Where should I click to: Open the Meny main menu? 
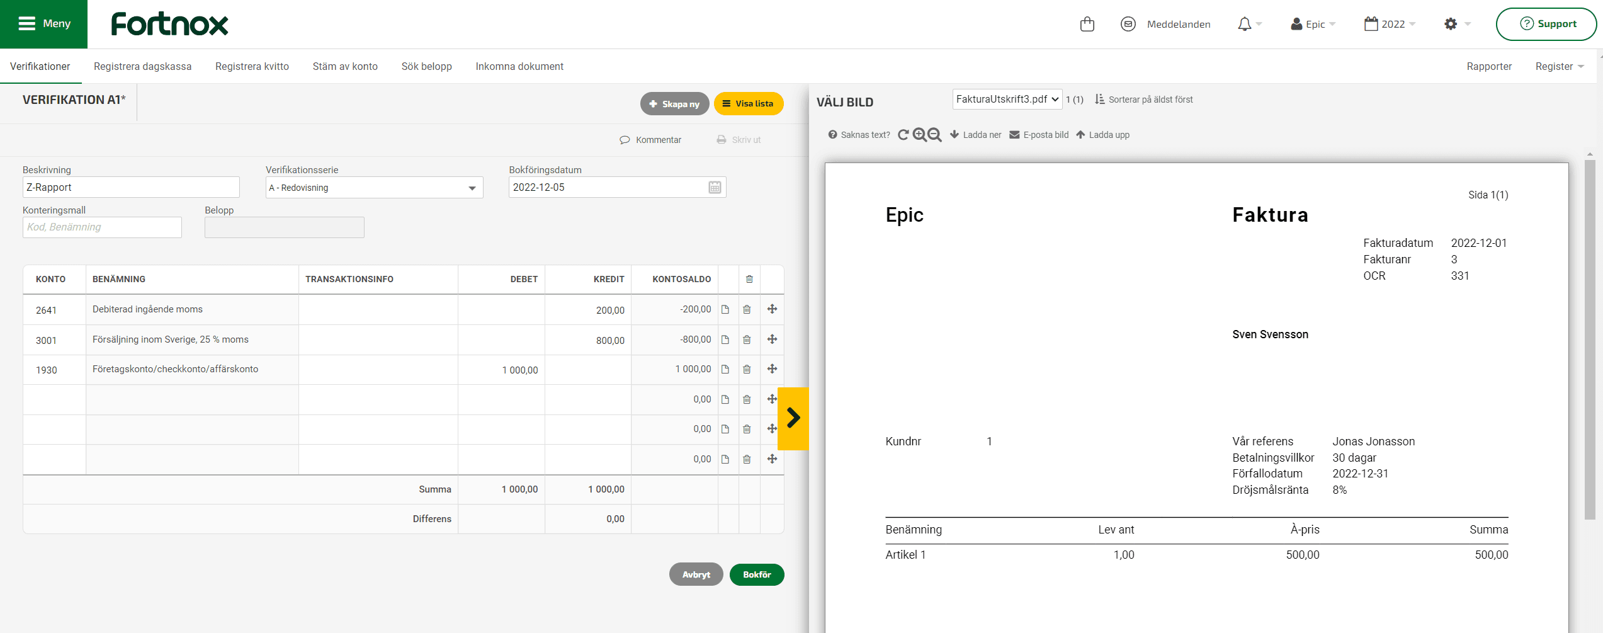(x=44, y=24)
